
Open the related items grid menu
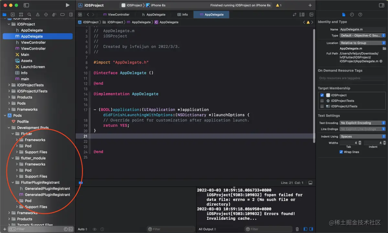[x=80, y=15]
